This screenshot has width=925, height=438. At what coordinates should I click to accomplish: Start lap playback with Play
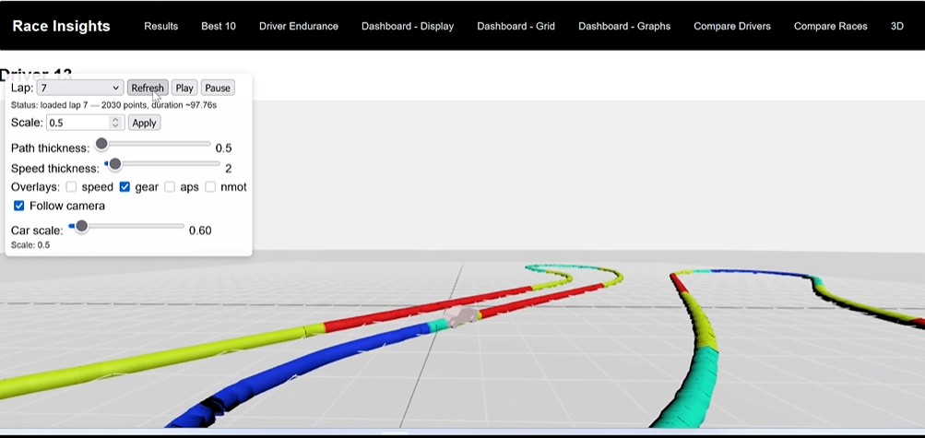[184, 88]
